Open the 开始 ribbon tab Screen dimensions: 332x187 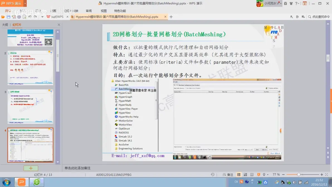point(8,11)
